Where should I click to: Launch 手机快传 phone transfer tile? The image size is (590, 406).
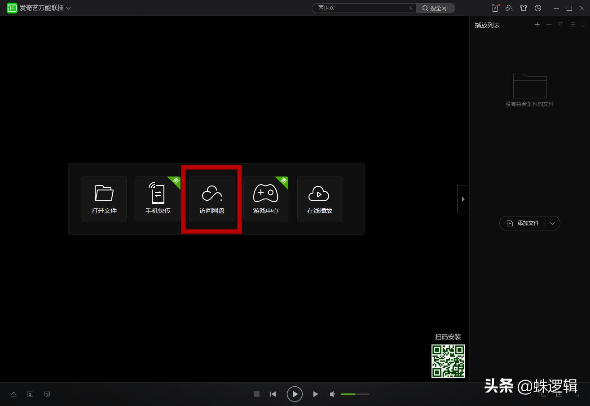tap(158, 199)
